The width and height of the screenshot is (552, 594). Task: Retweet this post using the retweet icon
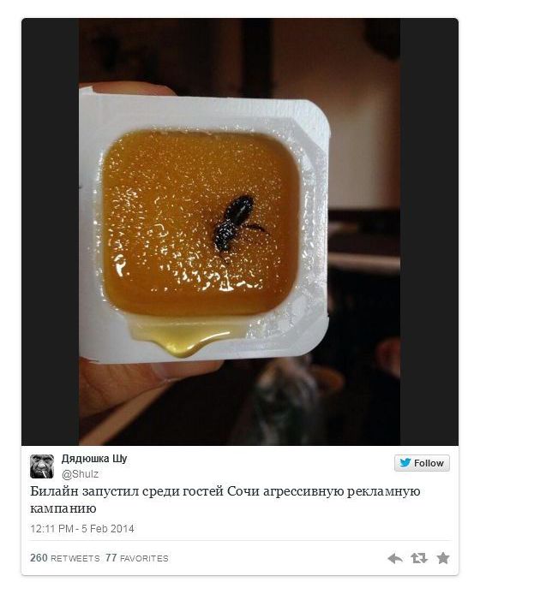click(419, 558)
